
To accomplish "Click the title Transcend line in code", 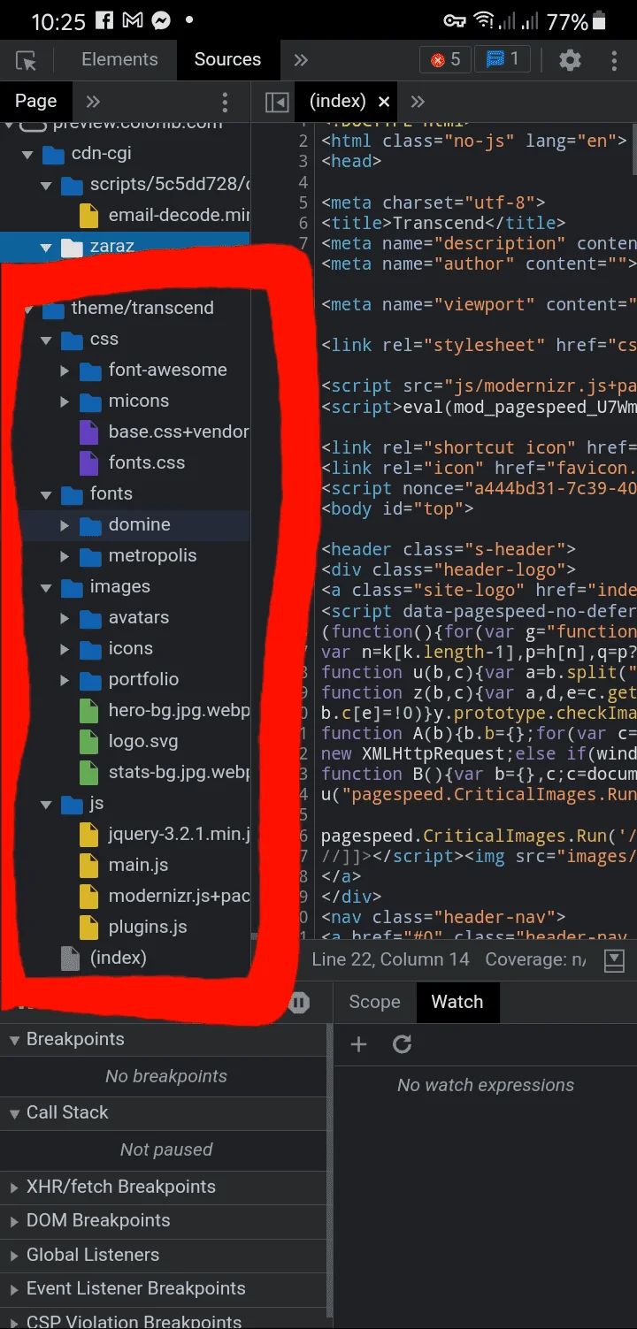I will pyautogui.click(x=443, y=223).
